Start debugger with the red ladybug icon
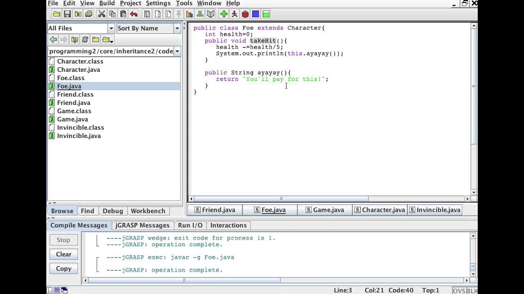The image size is (524, 294). (245, 14)
